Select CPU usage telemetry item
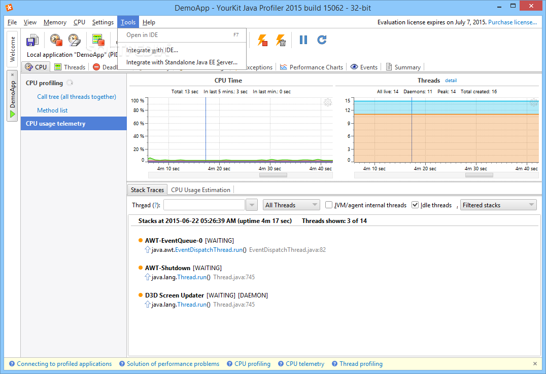 pyautogui.click(x=74, y=124)
